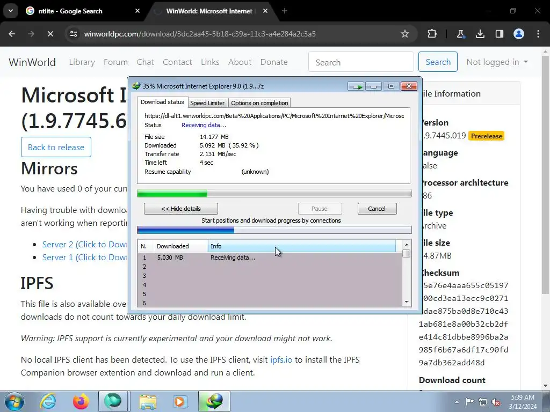
Task: Click the Chrome back arrow
Action: (x=12, y=34)
